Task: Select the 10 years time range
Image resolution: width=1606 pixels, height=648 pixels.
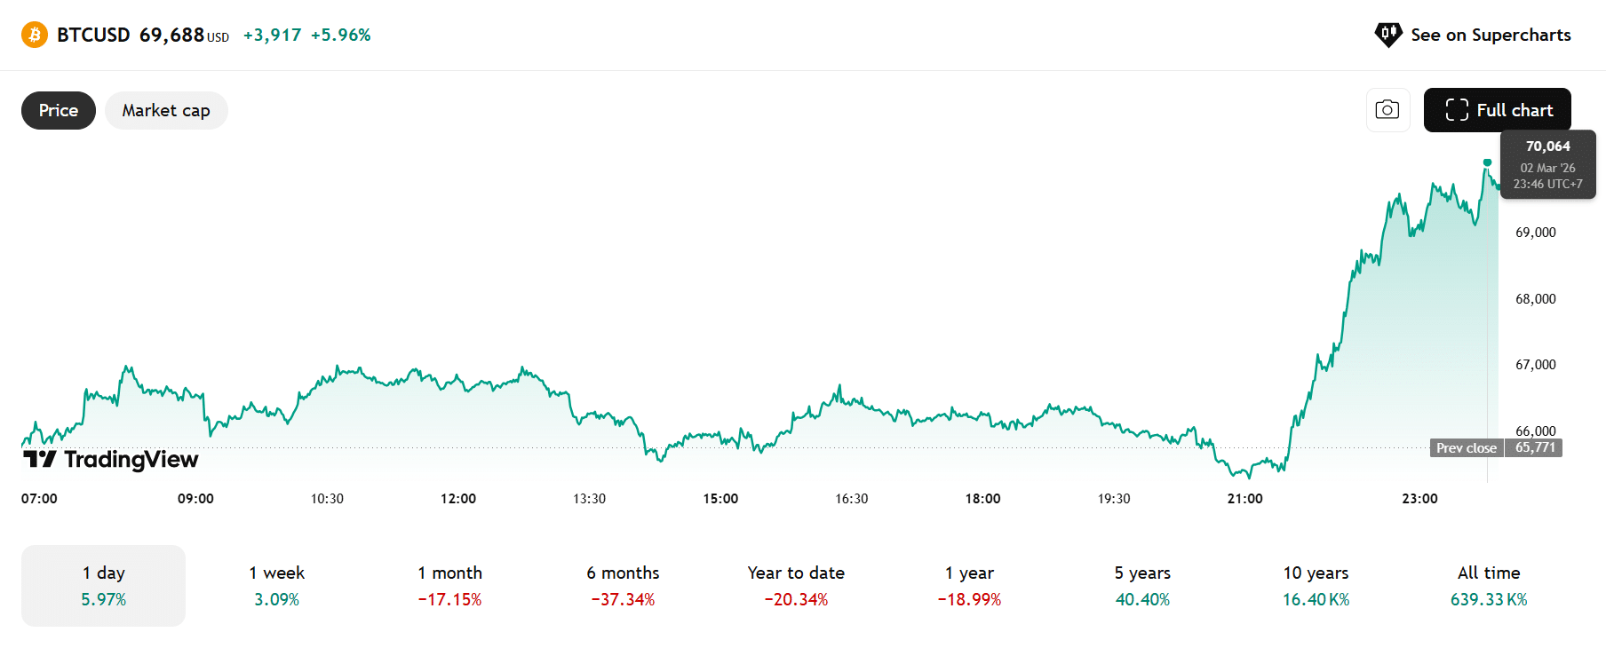Action: point(1316,586)
